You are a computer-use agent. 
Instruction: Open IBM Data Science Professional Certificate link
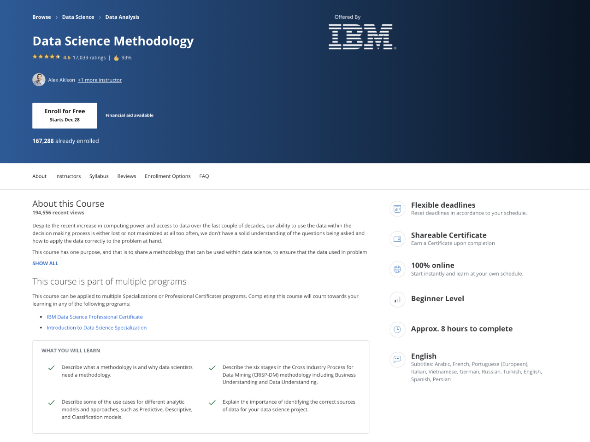click(94, 317)
